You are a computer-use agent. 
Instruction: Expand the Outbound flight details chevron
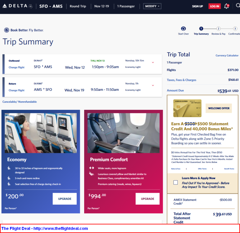click(x=153, y=62)
